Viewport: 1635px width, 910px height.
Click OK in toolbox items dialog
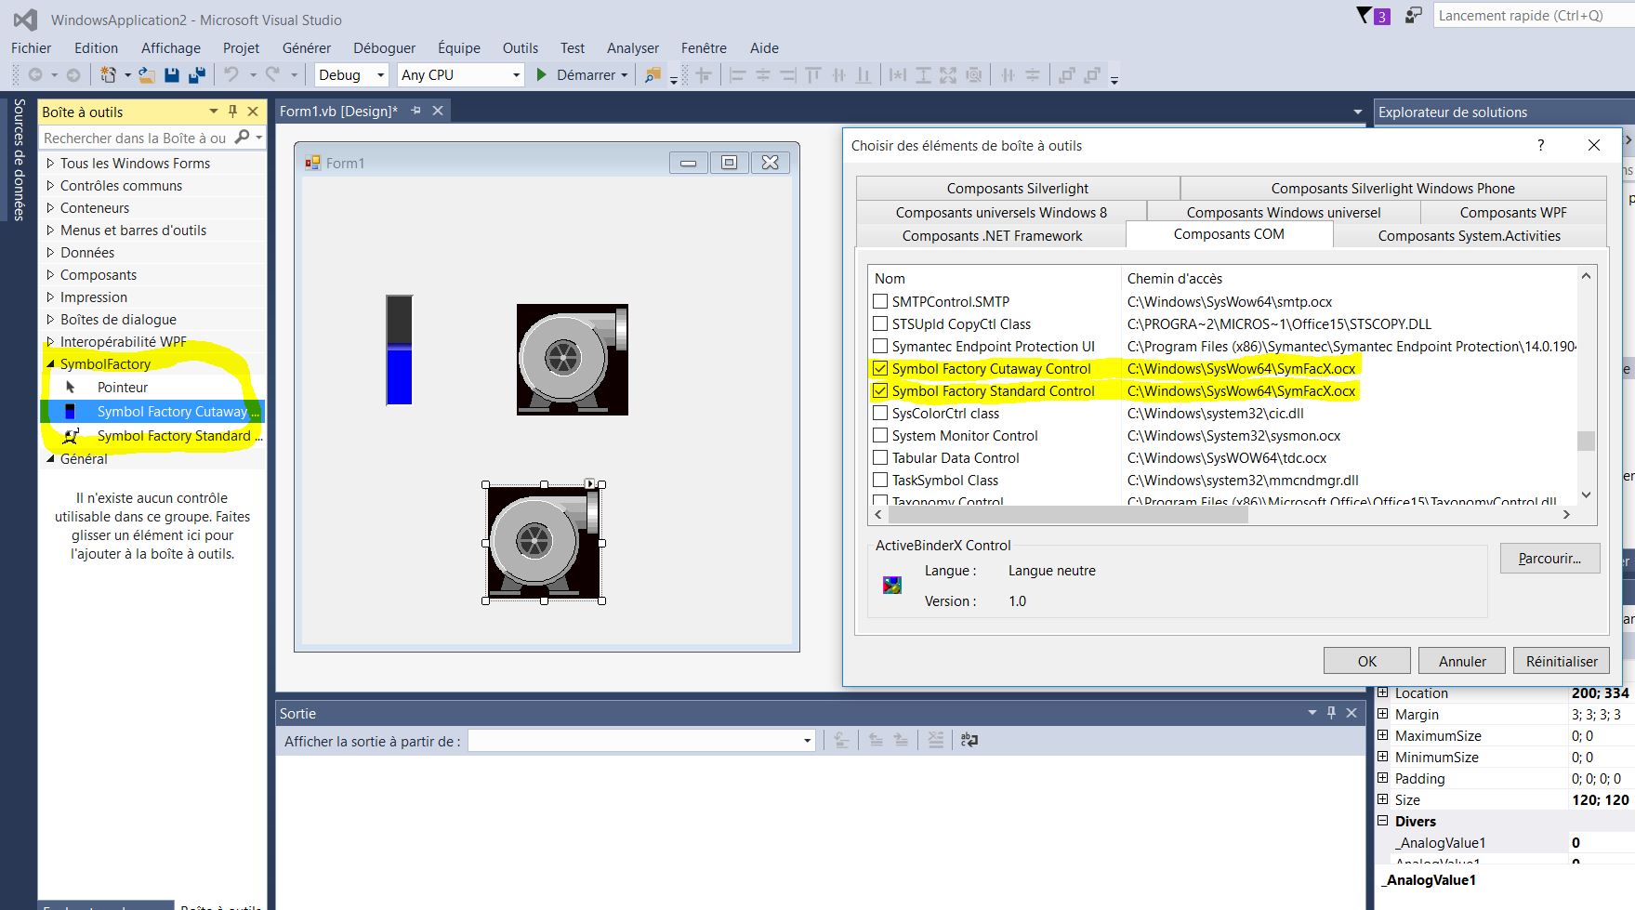tap(1366, 661)
